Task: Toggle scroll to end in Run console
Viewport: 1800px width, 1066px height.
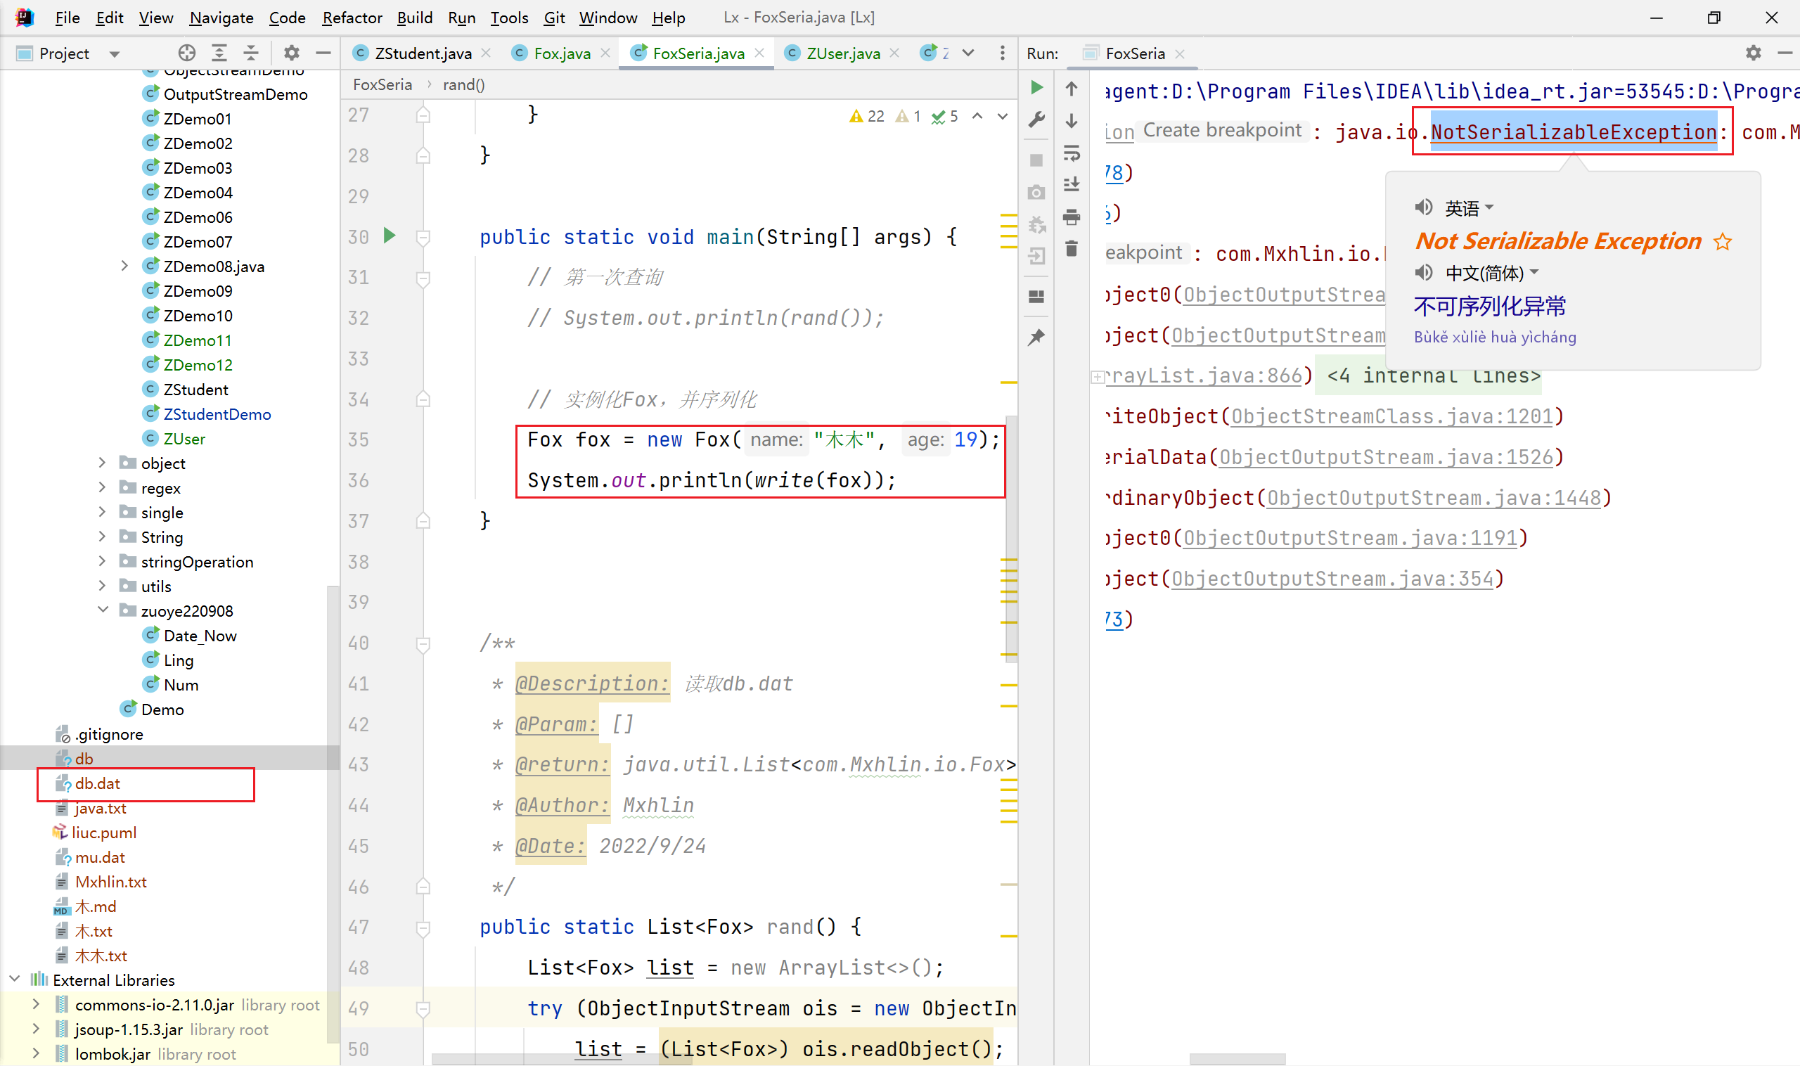Action: point(1072,185)
